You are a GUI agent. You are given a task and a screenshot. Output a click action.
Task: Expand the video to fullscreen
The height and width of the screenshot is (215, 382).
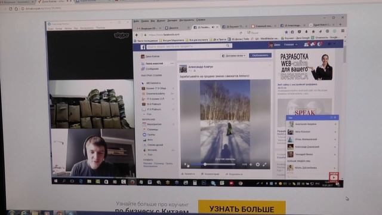click(x=264, y=165)
